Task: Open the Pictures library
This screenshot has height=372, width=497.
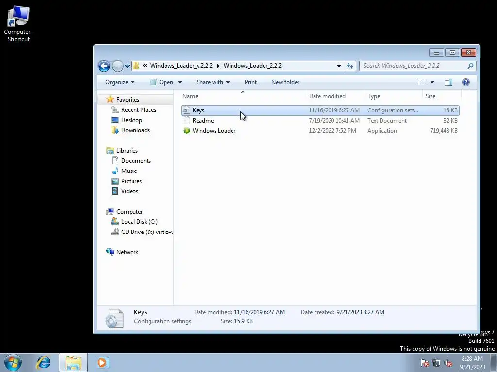Action: [131, 181]
